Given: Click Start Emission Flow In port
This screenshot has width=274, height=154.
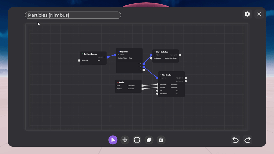Looking at the screenshot, I should pyautogui.click(x=151, y=55).
